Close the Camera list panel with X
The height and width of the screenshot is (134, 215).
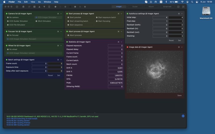58,14
